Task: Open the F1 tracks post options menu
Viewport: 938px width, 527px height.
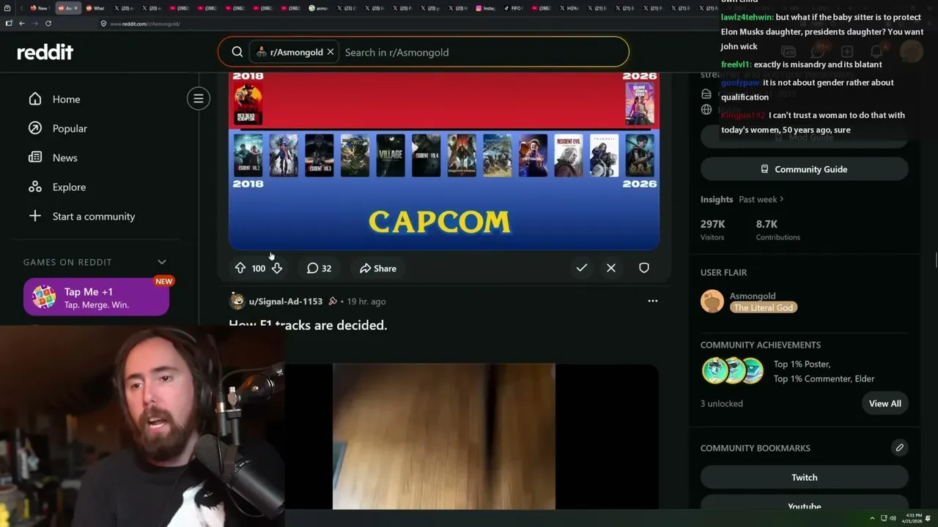Action: pyautogui.click(x=653, y=301)
